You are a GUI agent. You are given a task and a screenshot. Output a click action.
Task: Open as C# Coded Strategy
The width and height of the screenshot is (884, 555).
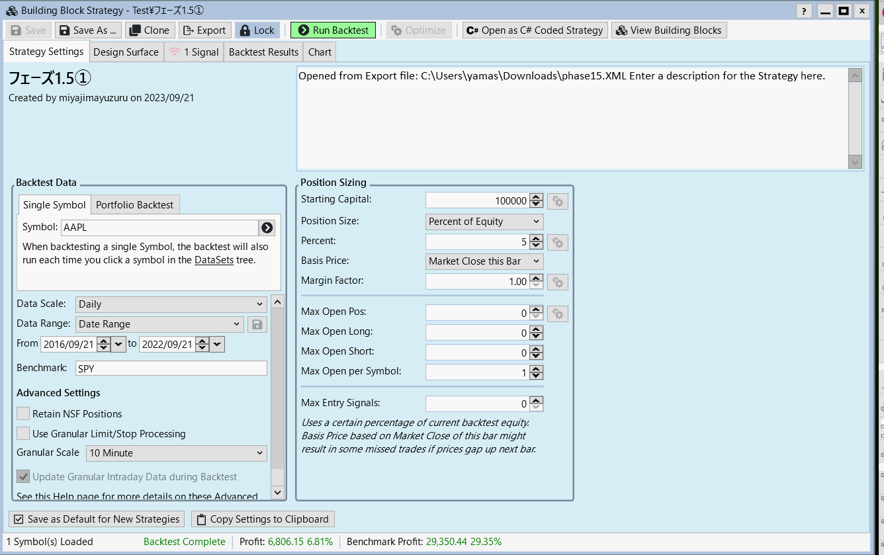(x=535, y=30)
